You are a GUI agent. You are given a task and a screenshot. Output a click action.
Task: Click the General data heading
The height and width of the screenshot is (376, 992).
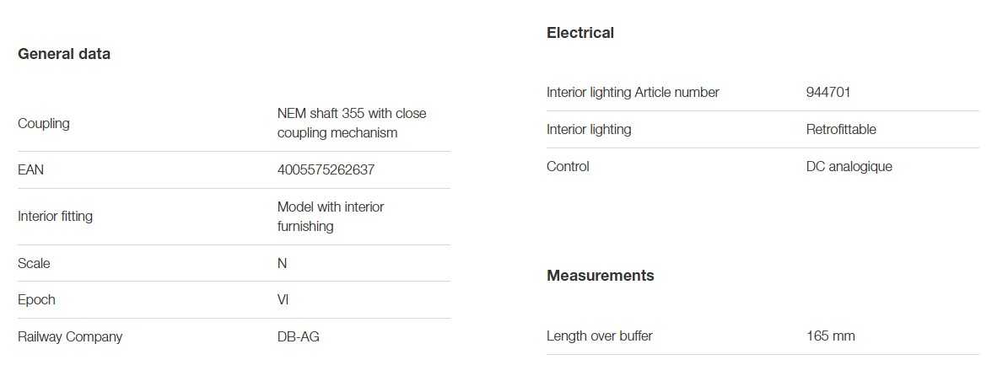[x=64, y=54]
